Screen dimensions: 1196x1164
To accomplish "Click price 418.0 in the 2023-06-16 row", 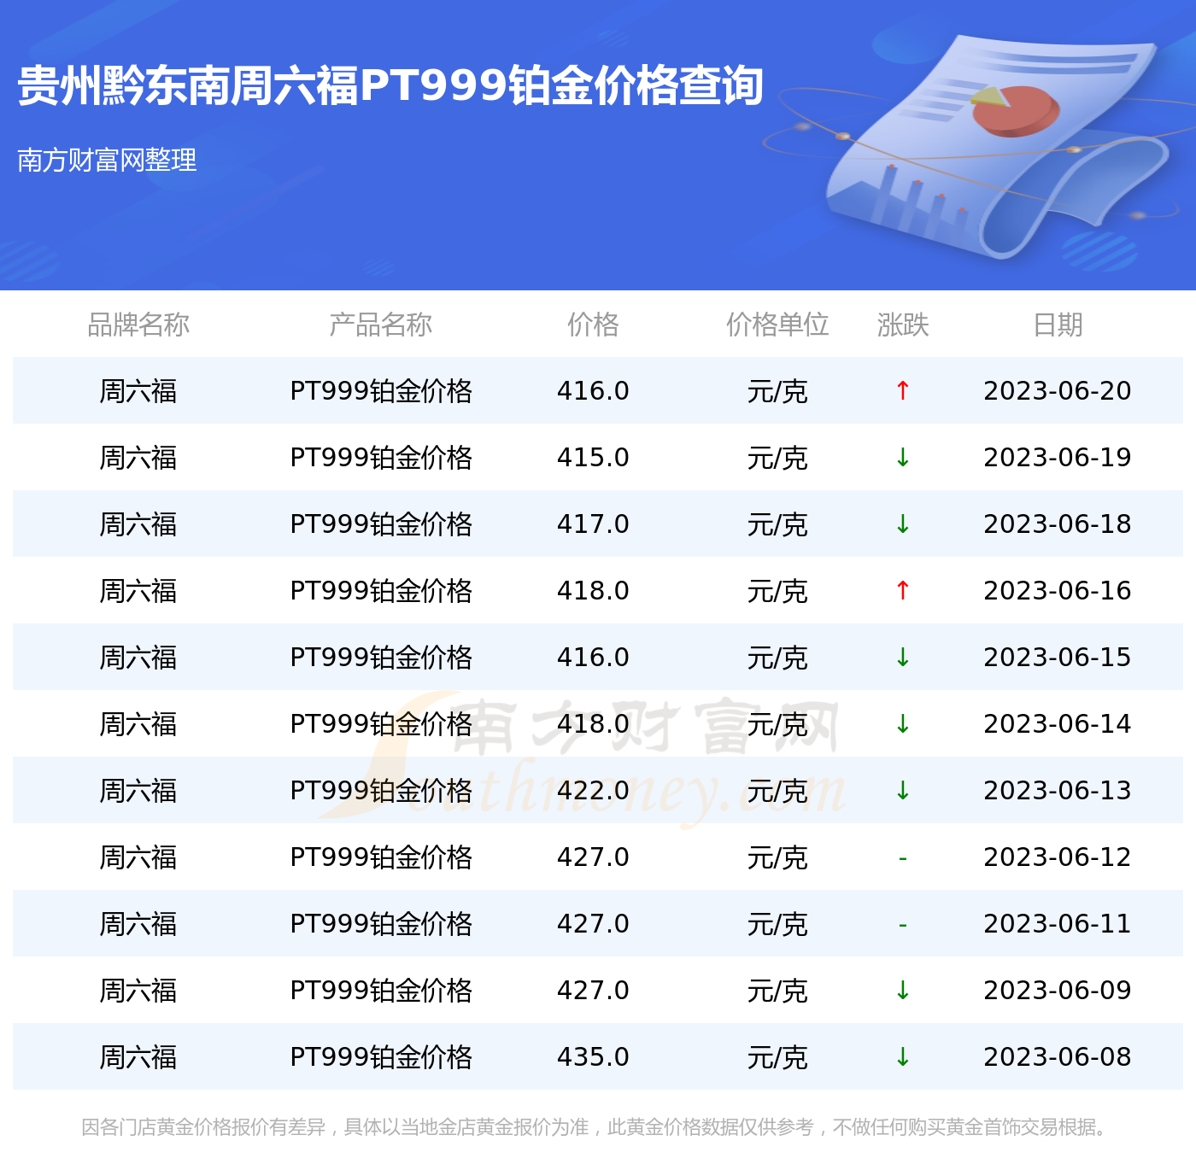I will click(x=593, y=590).
